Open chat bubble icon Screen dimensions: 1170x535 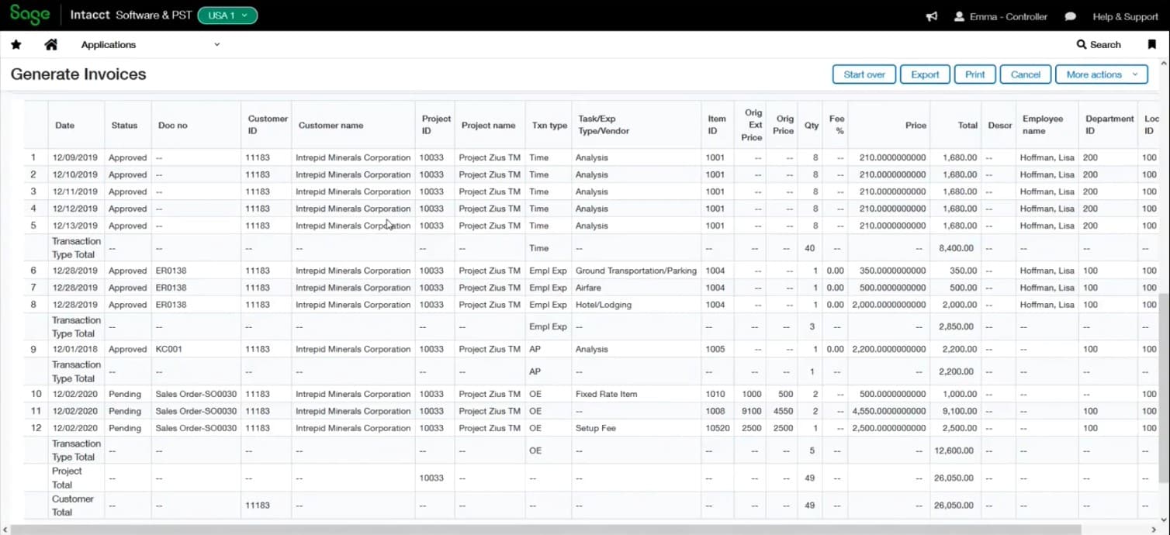coord(1070,16)
